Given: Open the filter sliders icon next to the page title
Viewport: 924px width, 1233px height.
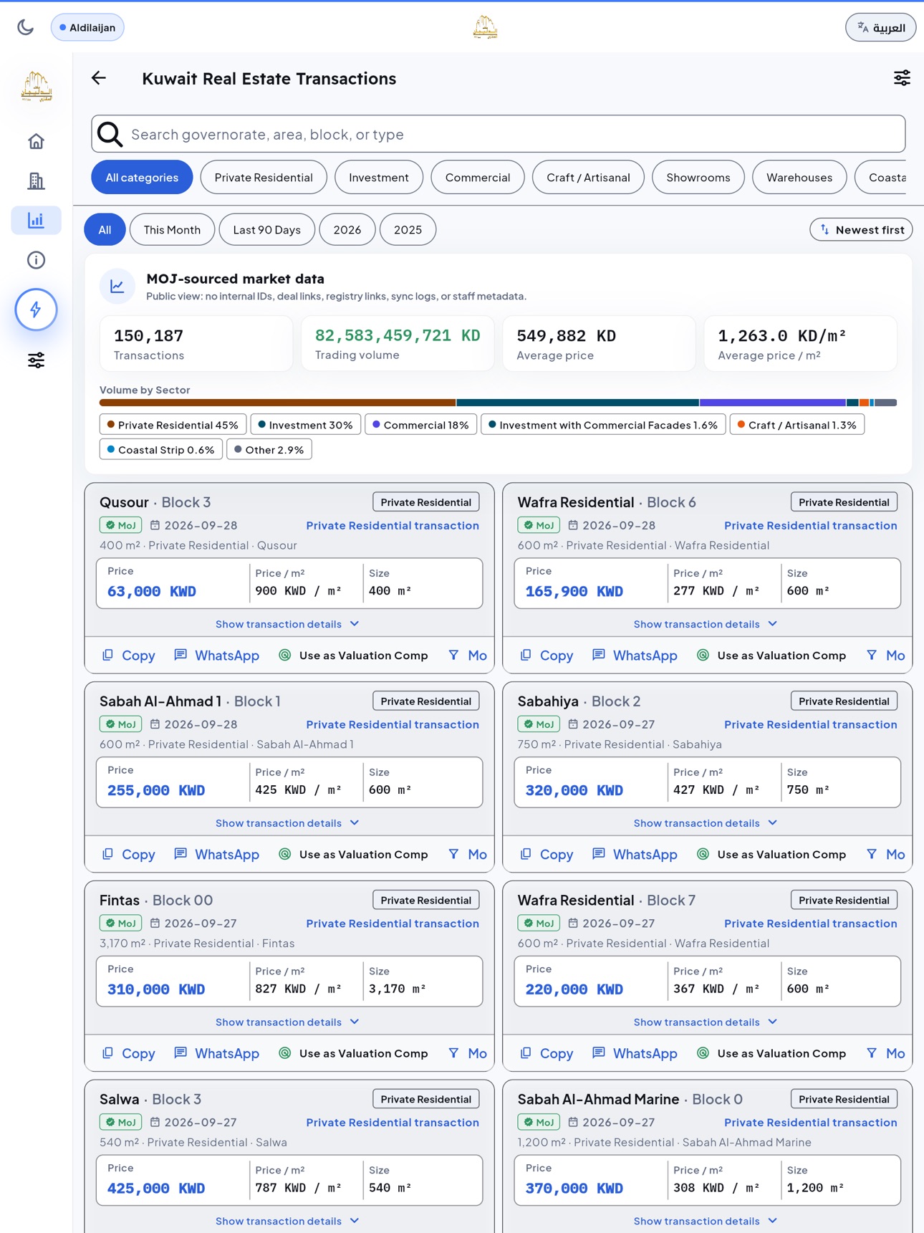Looking at the screenshot, I should click(x=902, y=78).
